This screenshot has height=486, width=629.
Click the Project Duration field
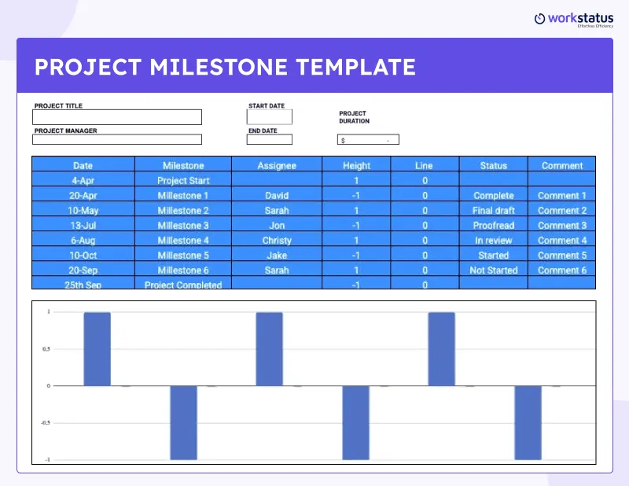coord(368,139)
